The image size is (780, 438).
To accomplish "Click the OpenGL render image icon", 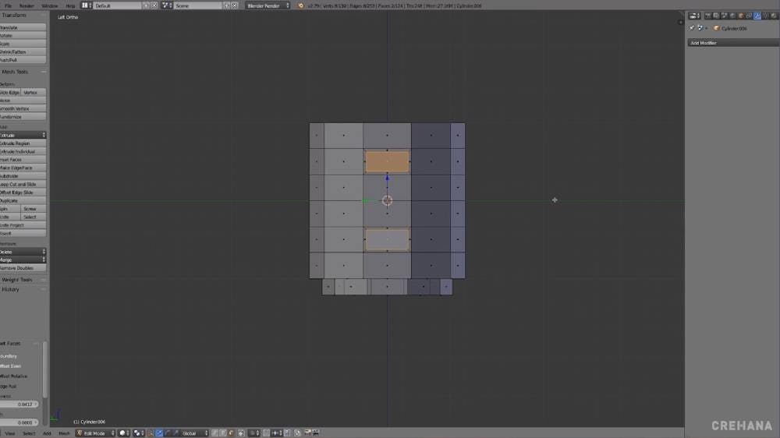I will 308,433.
